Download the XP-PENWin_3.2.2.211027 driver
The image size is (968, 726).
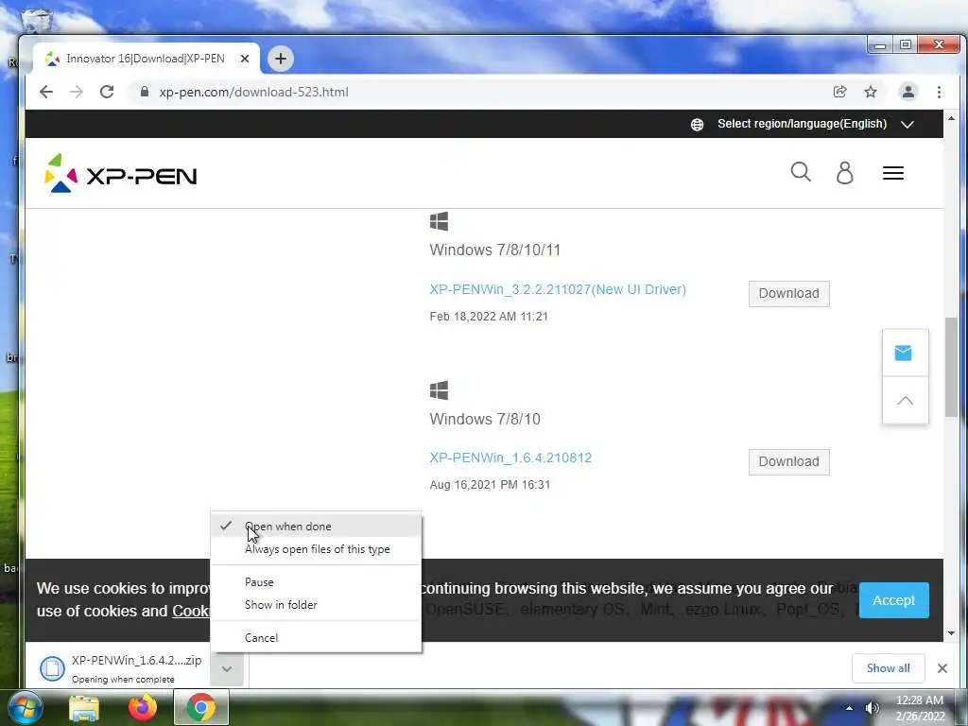tap(788, 293)
